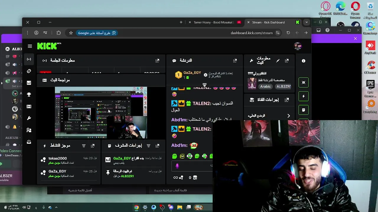
Task: Open the chat shop icon
Action: [x=195, y=178]
